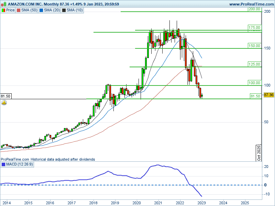Select the 100.00 horizontal line label
The width and height of the screenshot is (275, 206).
tap(254, 83)
